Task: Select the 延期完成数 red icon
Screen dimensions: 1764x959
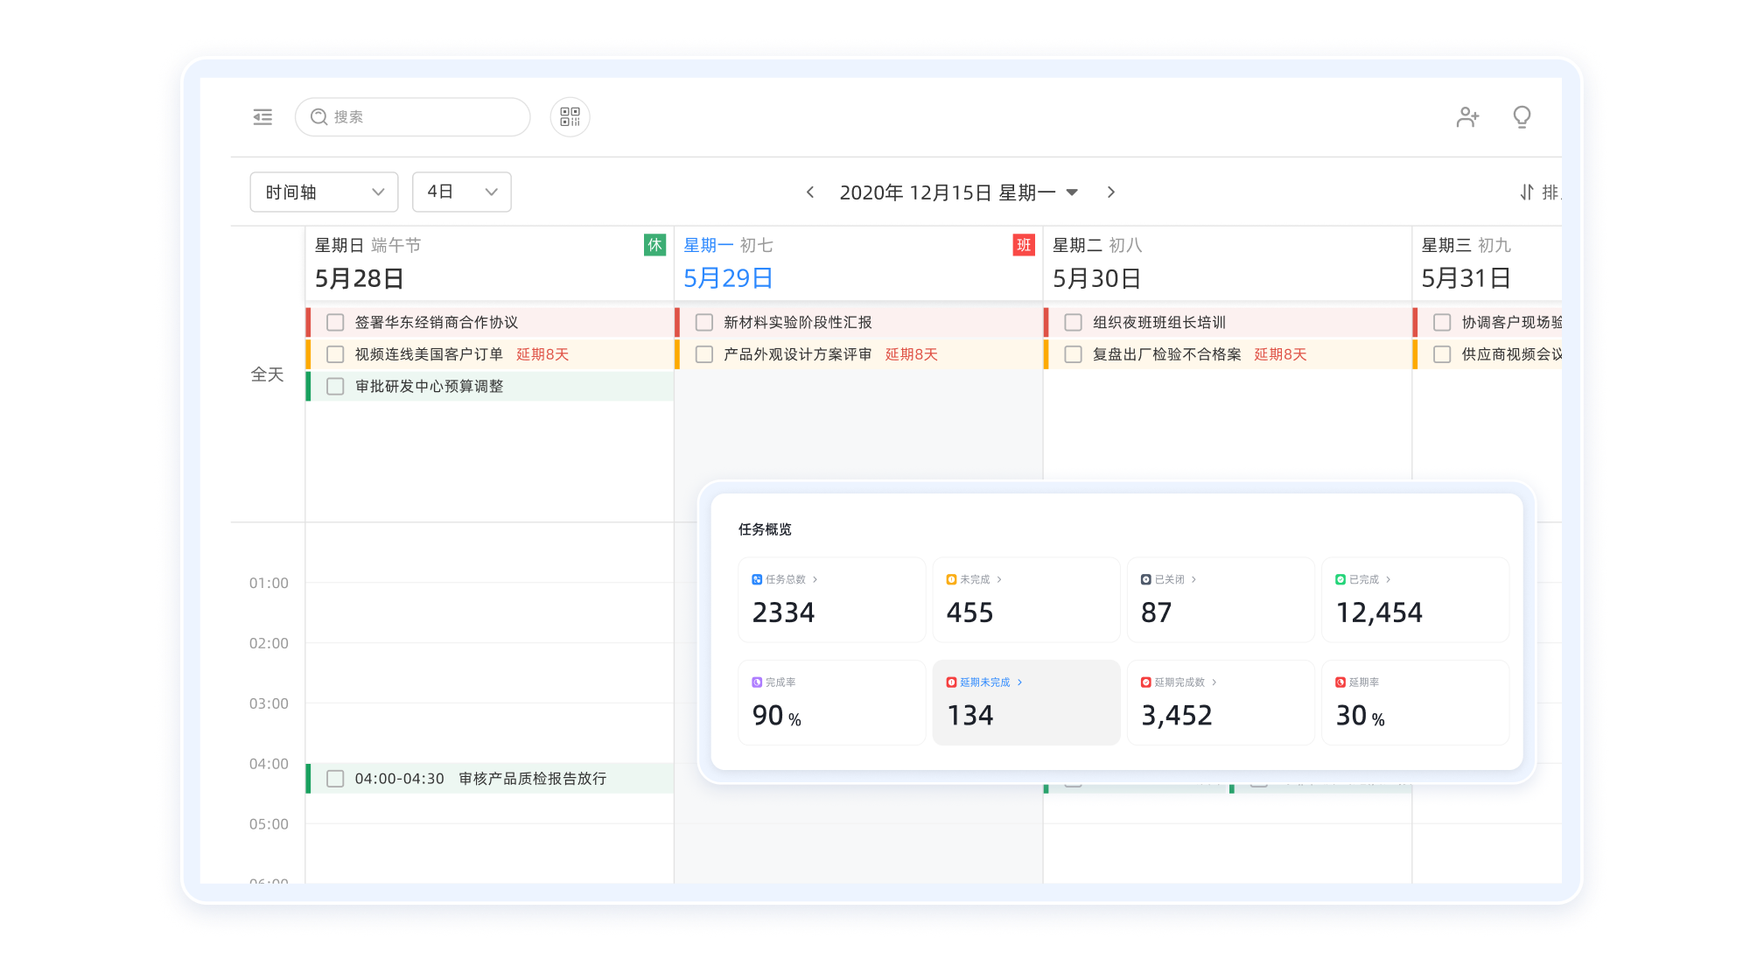Action: point(1145,682)
